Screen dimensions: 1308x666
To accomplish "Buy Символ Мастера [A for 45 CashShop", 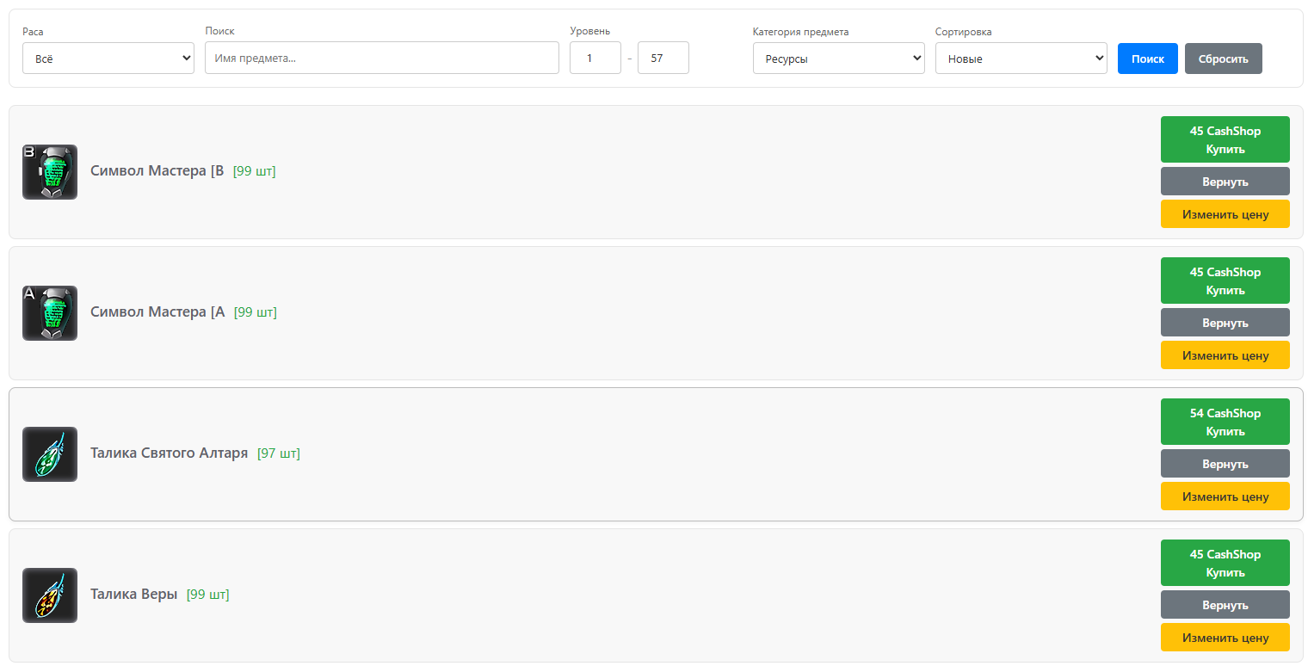I will pos(1225,281).
